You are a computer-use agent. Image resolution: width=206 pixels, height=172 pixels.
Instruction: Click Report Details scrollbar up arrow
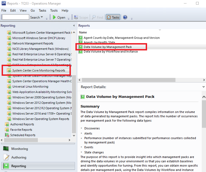coord(204,97)
